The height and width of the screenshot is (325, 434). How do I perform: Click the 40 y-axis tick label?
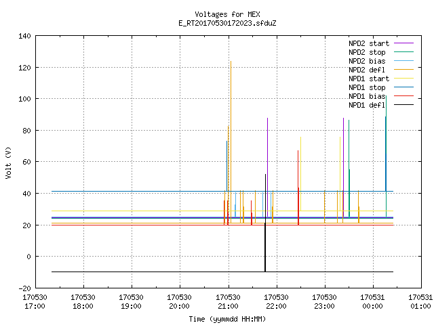[26, 194]
